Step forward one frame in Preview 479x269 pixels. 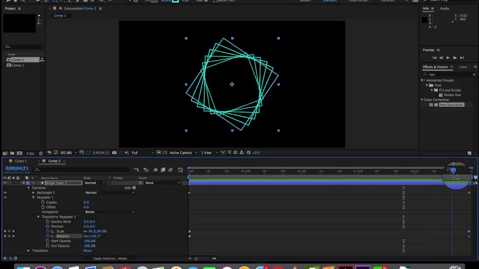coord(455,58)
